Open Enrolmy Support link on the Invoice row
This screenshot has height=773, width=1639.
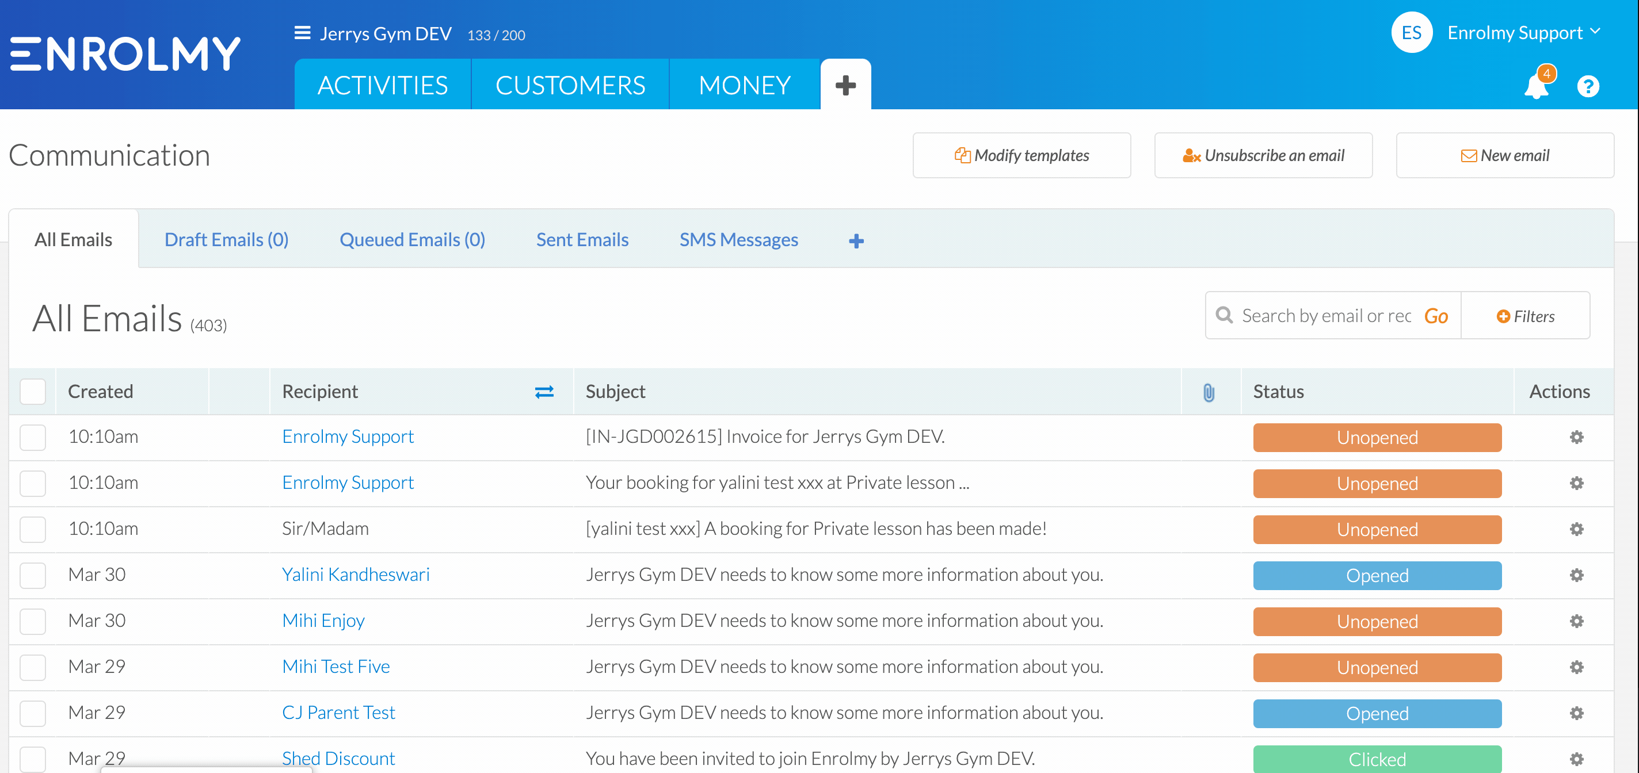click(x=348, y=437)
